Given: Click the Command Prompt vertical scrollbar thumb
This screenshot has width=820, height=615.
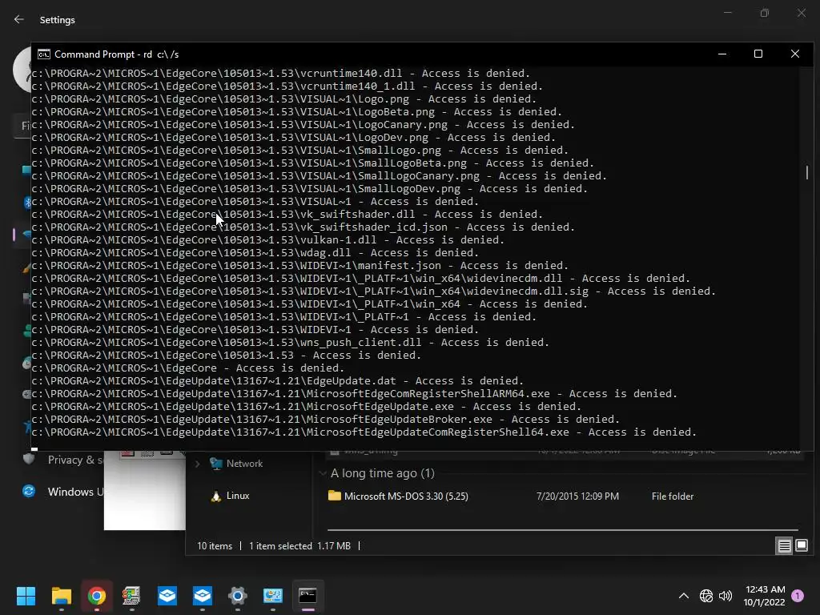Looking at the screenshot, I should click(807, 173).
